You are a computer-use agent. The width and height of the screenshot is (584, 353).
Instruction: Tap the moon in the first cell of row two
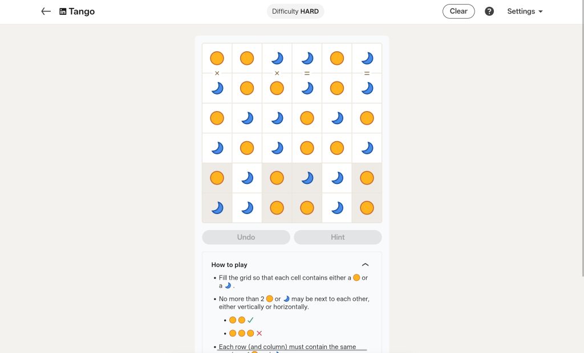tap(217, 88)
